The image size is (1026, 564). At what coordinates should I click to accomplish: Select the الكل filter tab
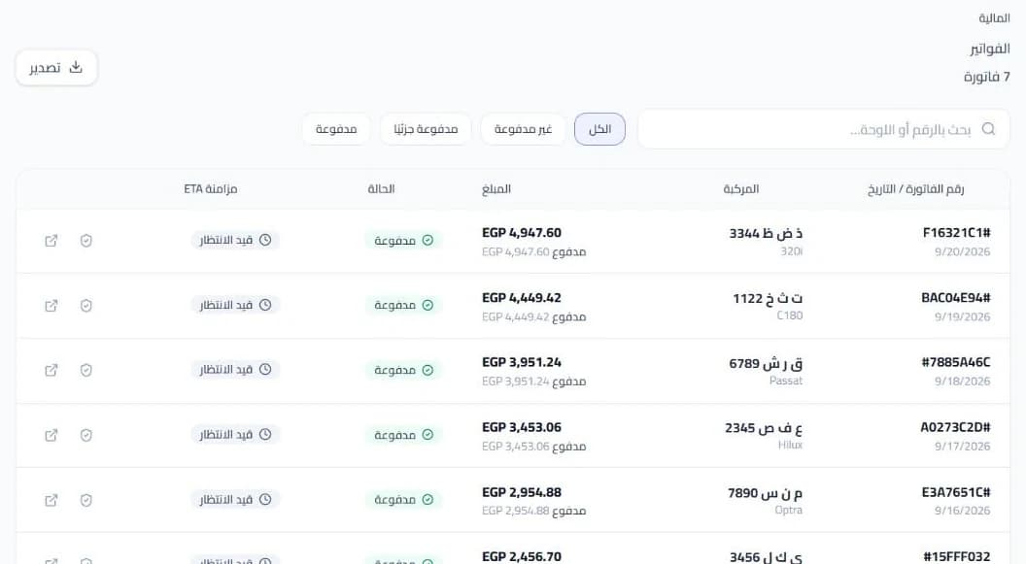pos(600,129)
